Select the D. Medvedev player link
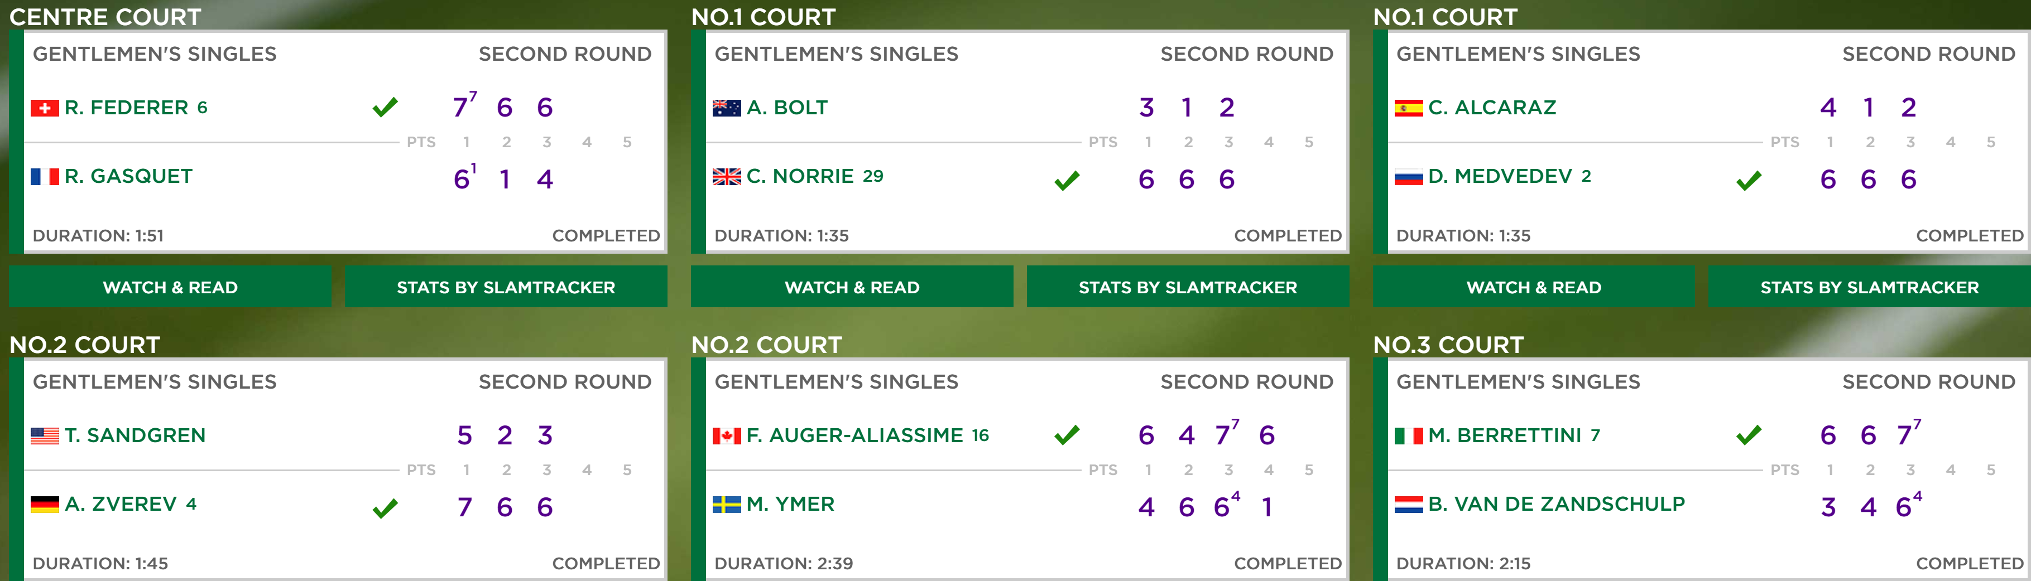 pos(1500,176)
